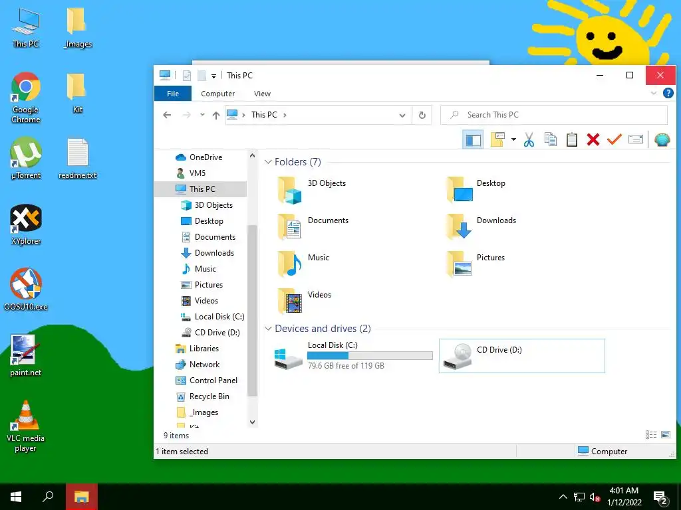The width and height of the screenshot is (681, 510).
Task: Click the orange checkmark Properties icon
Action: [614, 139]
